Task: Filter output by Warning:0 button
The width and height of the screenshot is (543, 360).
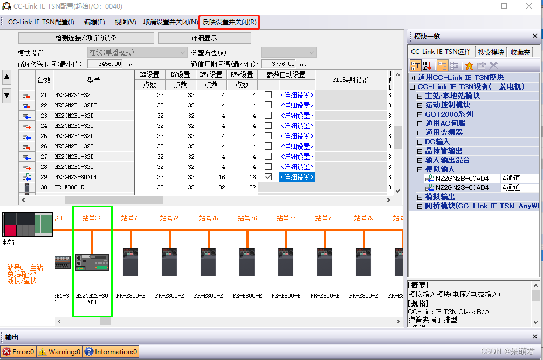Action: point(59,352)
